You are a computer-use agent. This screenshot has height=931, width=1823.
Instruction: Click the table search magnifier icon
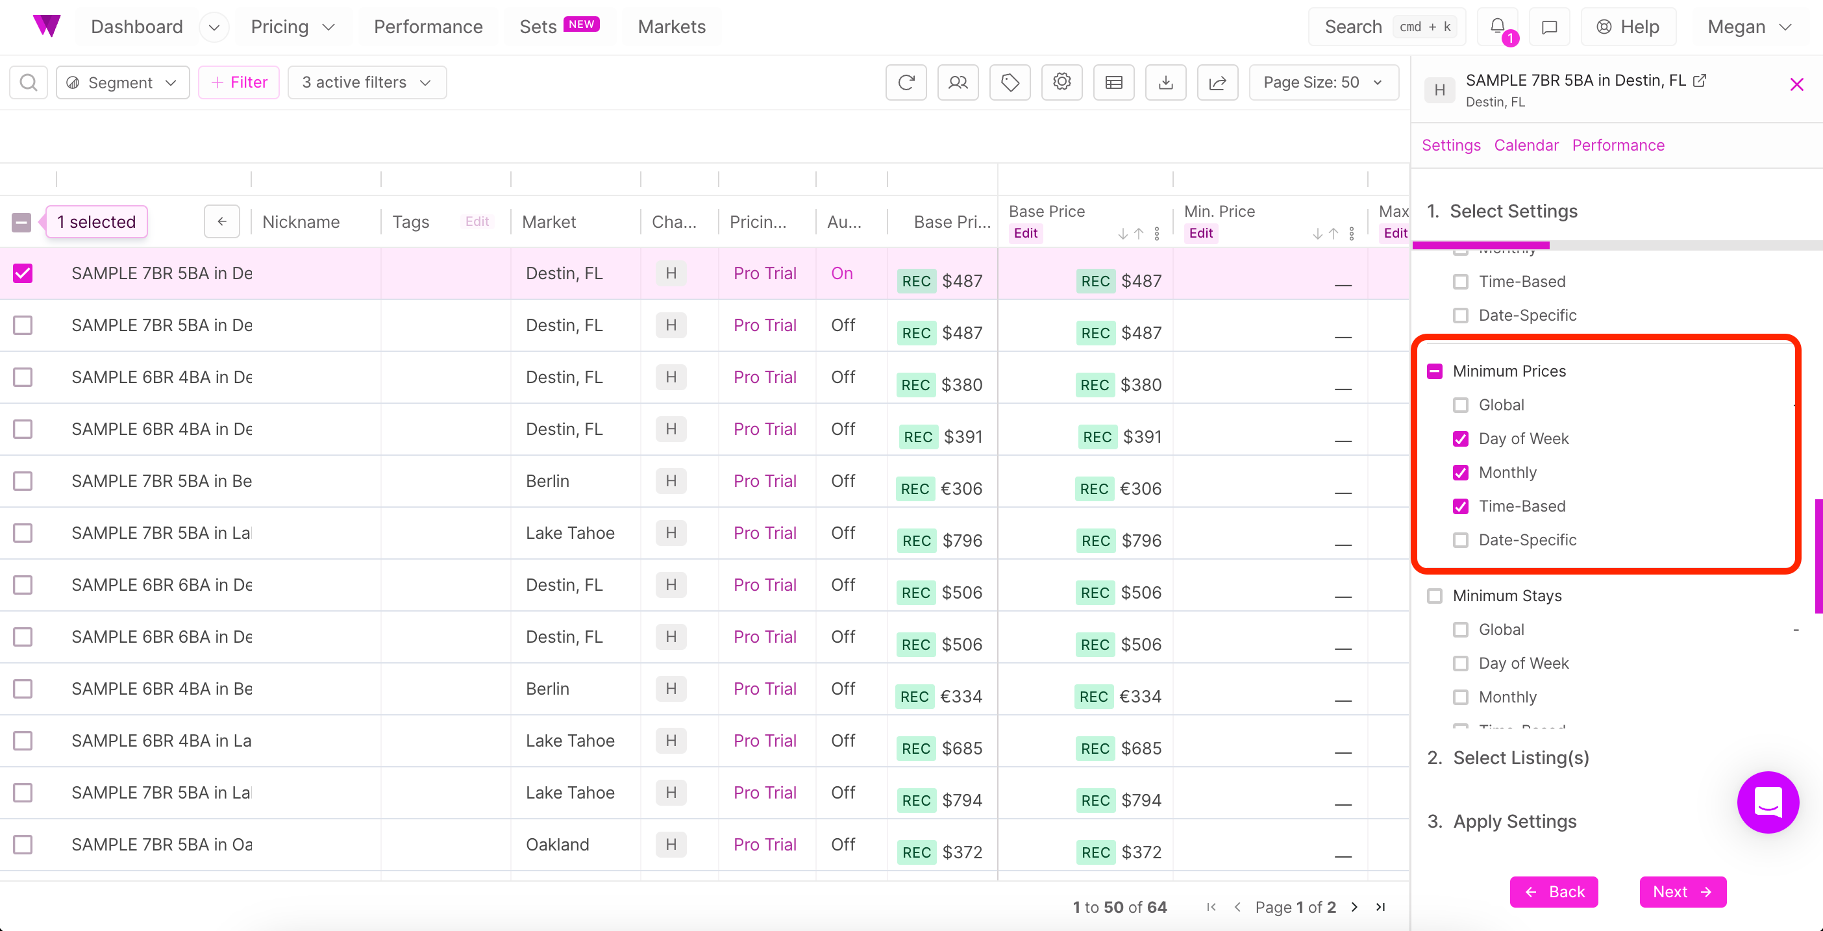click(29, 82)
